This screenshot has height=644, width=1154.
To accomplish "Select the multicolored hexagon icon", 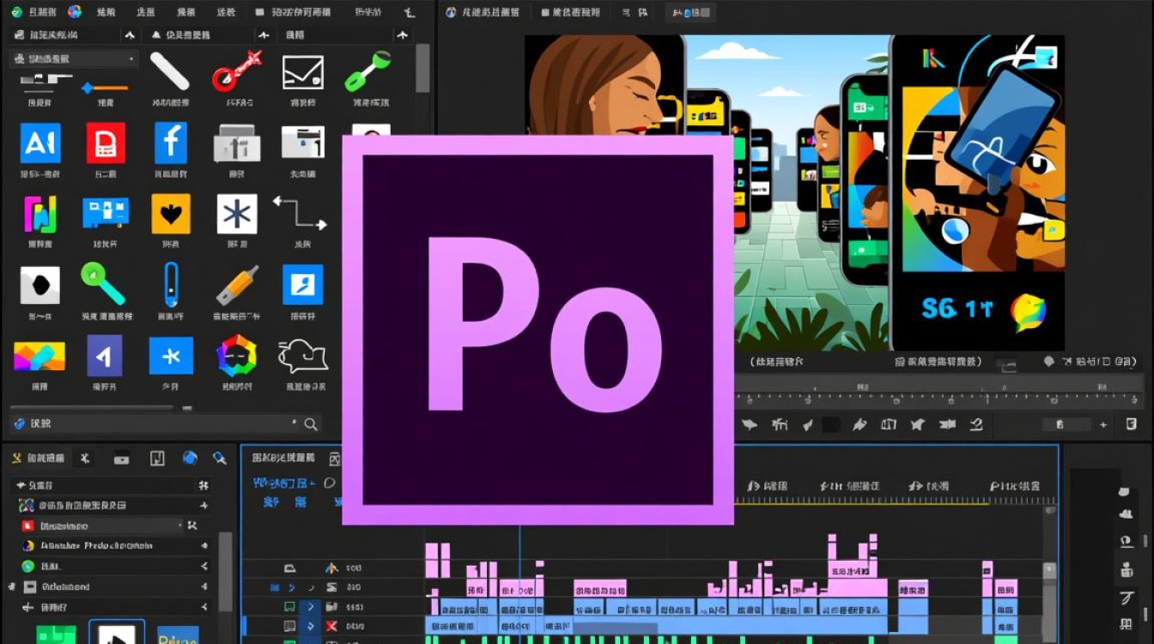I will click(x=236, y=356).
